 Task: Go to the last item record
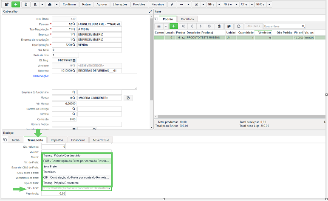coord(209,26)
